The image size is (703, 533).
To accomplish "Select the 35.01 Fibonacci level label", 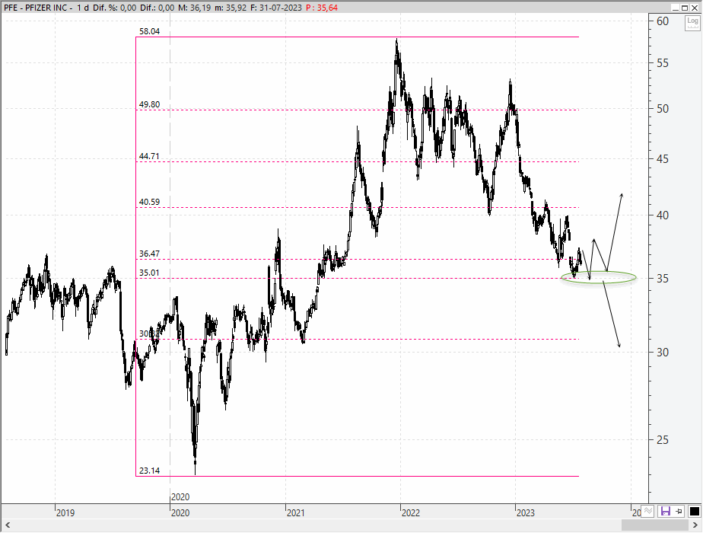I will (149, 273).
